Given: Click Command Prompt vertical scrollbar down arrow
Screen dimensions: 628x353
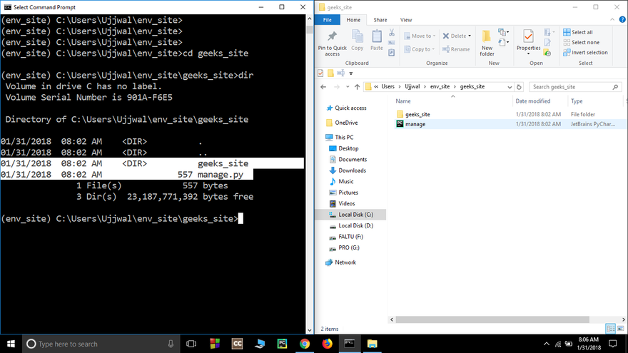Looking at the screenshot, I should pyautogui.click(x=309, y=330).
